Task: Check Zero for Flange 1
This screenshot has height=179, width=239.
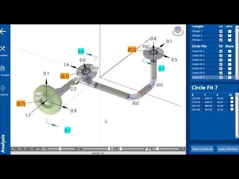Action: coord(230,31)
